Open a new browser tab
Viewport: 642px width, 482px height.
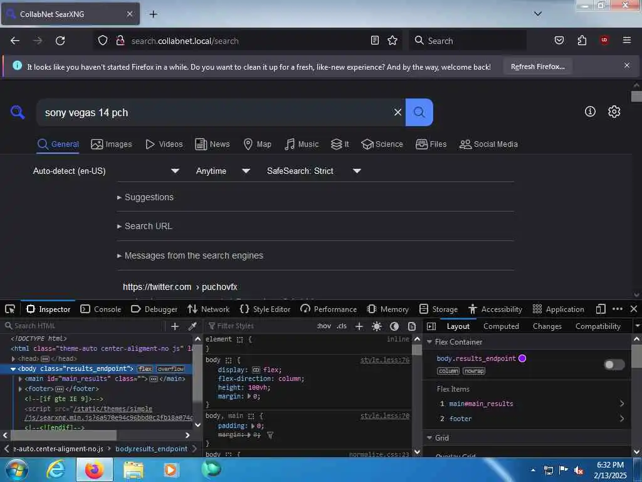pyautogui.click(x=153, y=14)
